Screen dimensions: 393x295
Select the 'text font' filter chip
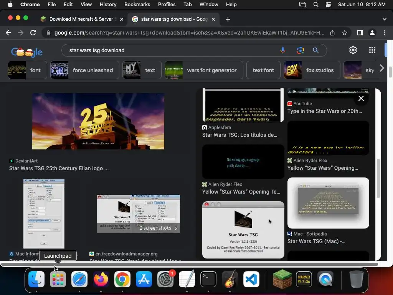263,70
